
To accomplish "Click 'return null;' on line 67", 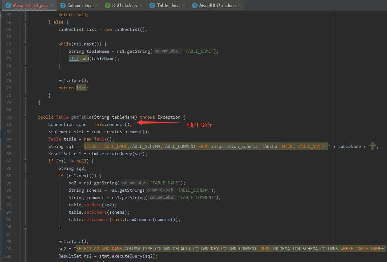I will point(74,15).
